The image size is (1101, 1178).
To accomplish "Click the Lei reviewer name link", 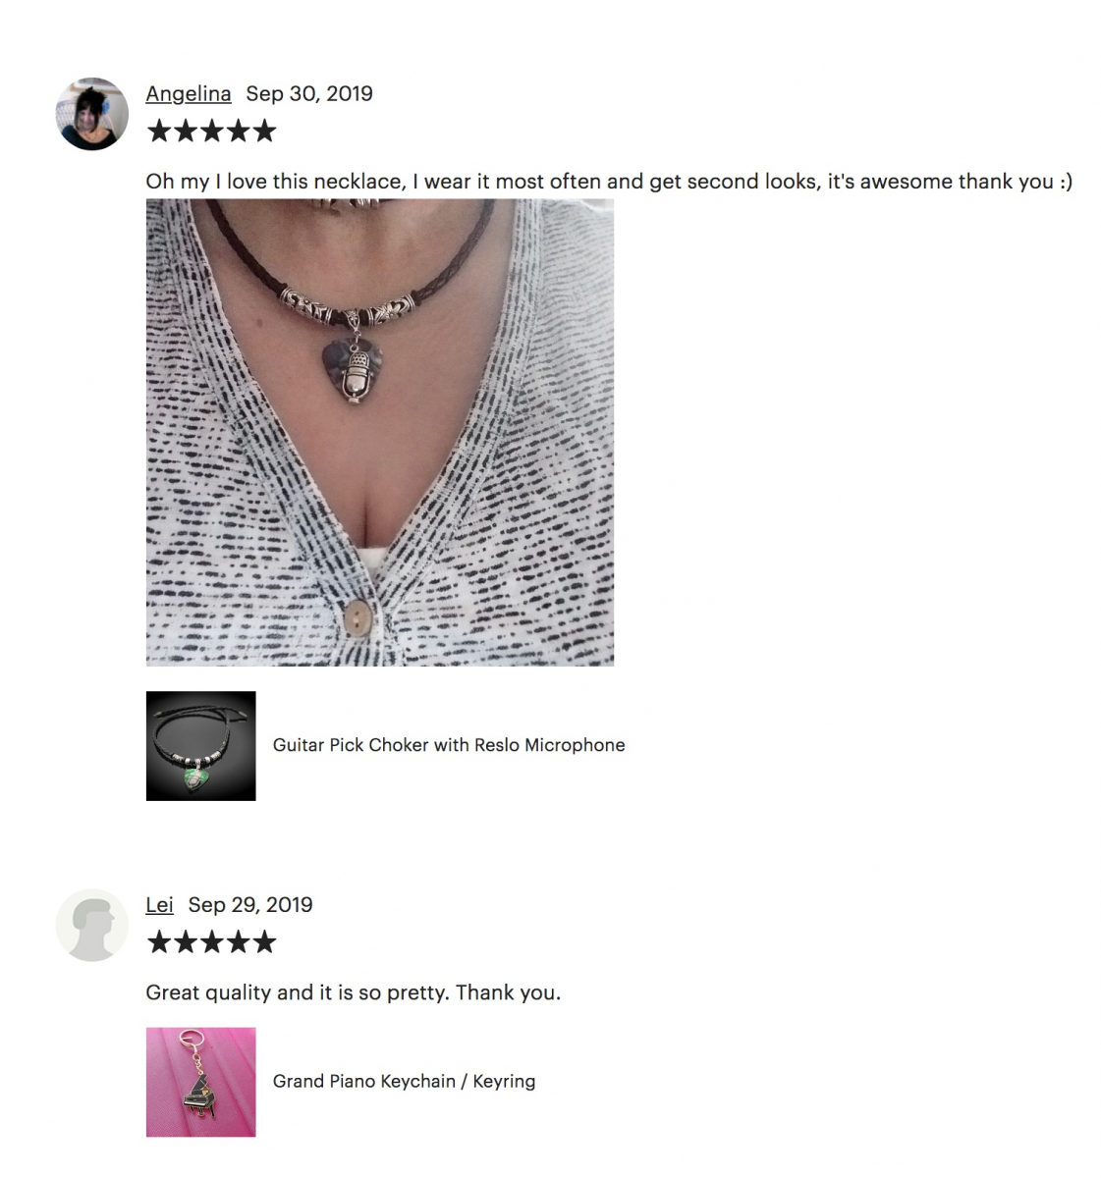I will coord(159,905).
